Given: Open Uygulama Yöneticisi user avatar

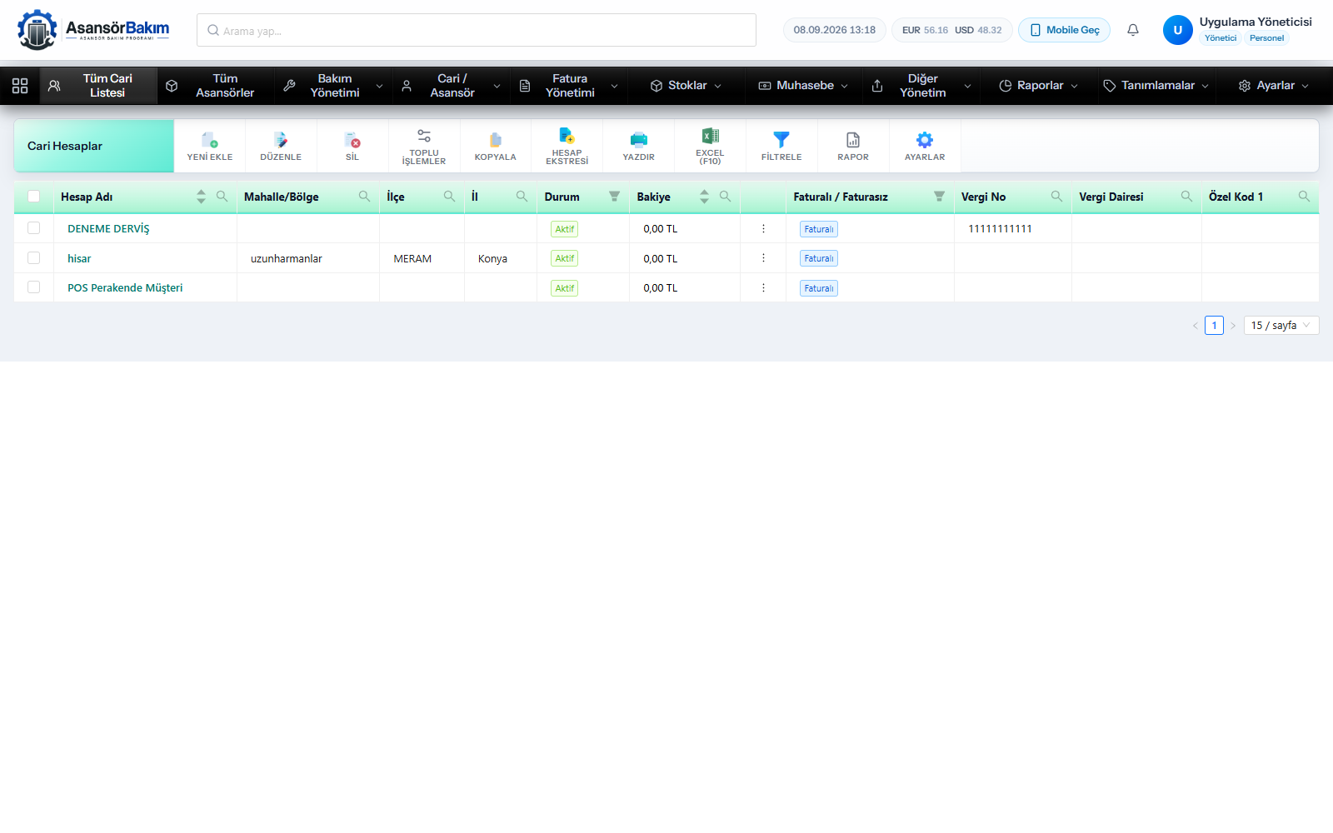Looking at the screenshot, I should [x=1177, y=30].
